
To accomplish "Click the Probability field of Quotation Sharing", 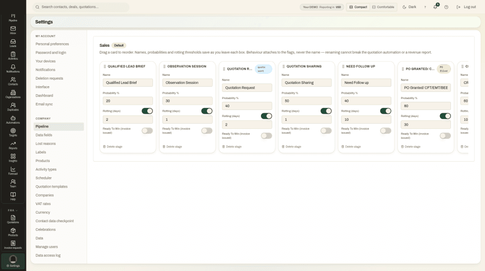I will [x=306, y=101].
